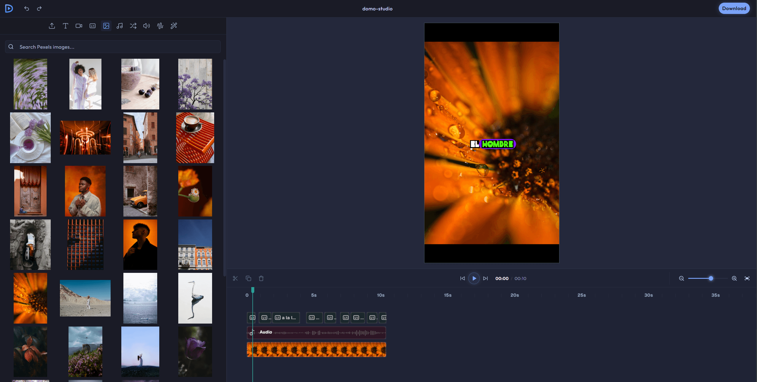Click the image panel vertical scrollbar
The image size is (757, 382).
[225, 168]
